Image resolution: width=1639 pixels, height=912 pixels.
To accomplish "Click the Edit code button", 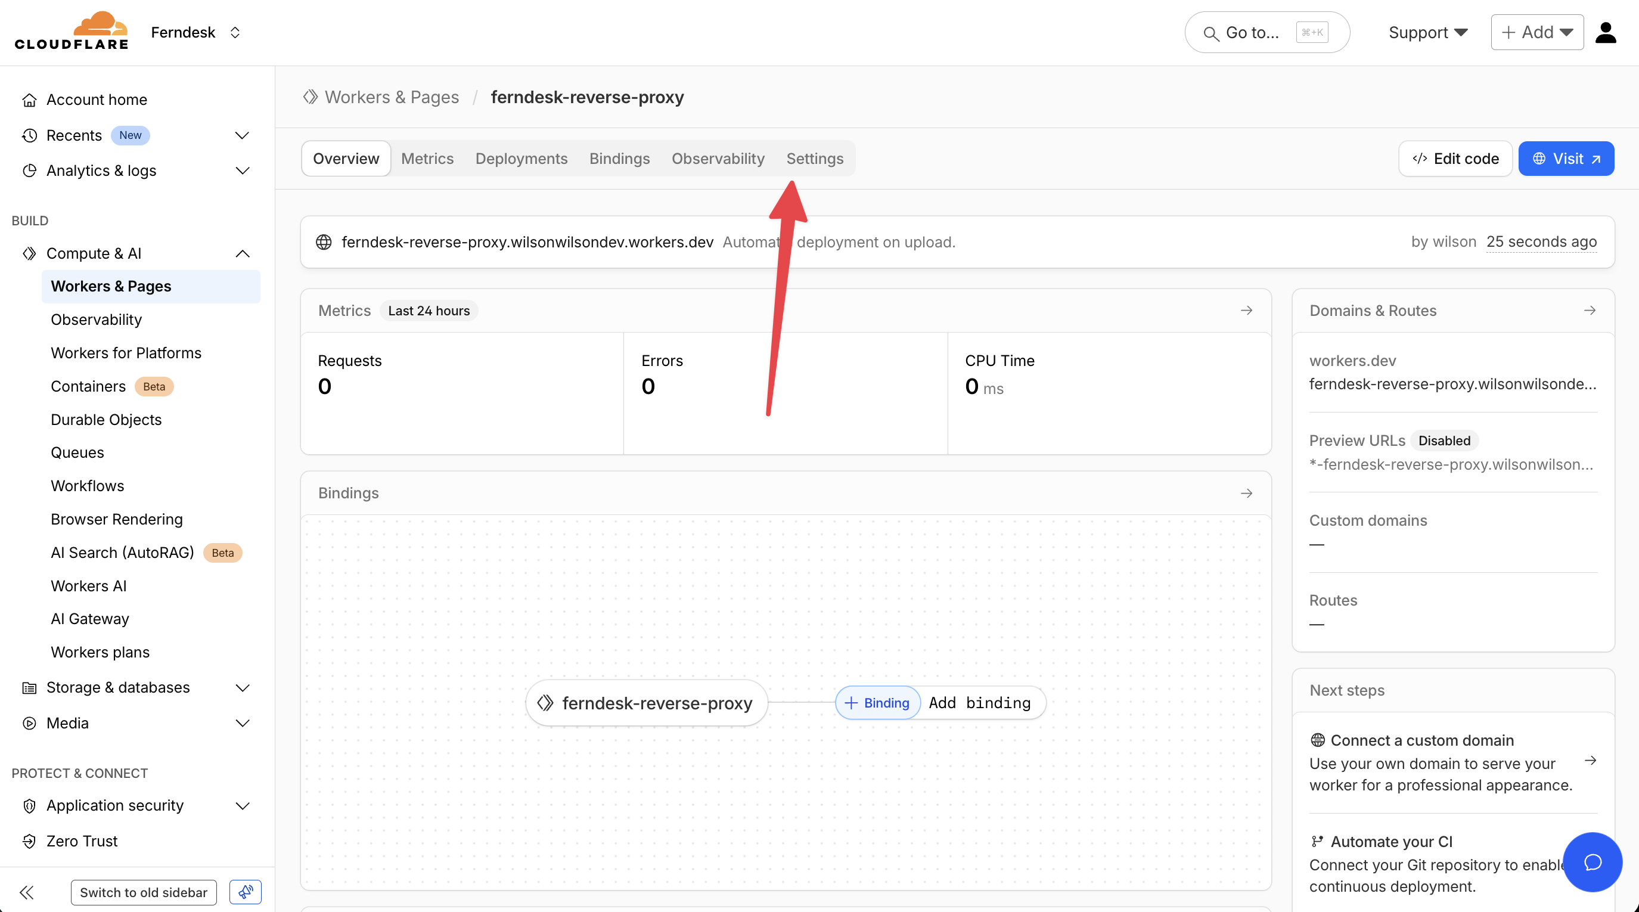I will click(1455, 159).
